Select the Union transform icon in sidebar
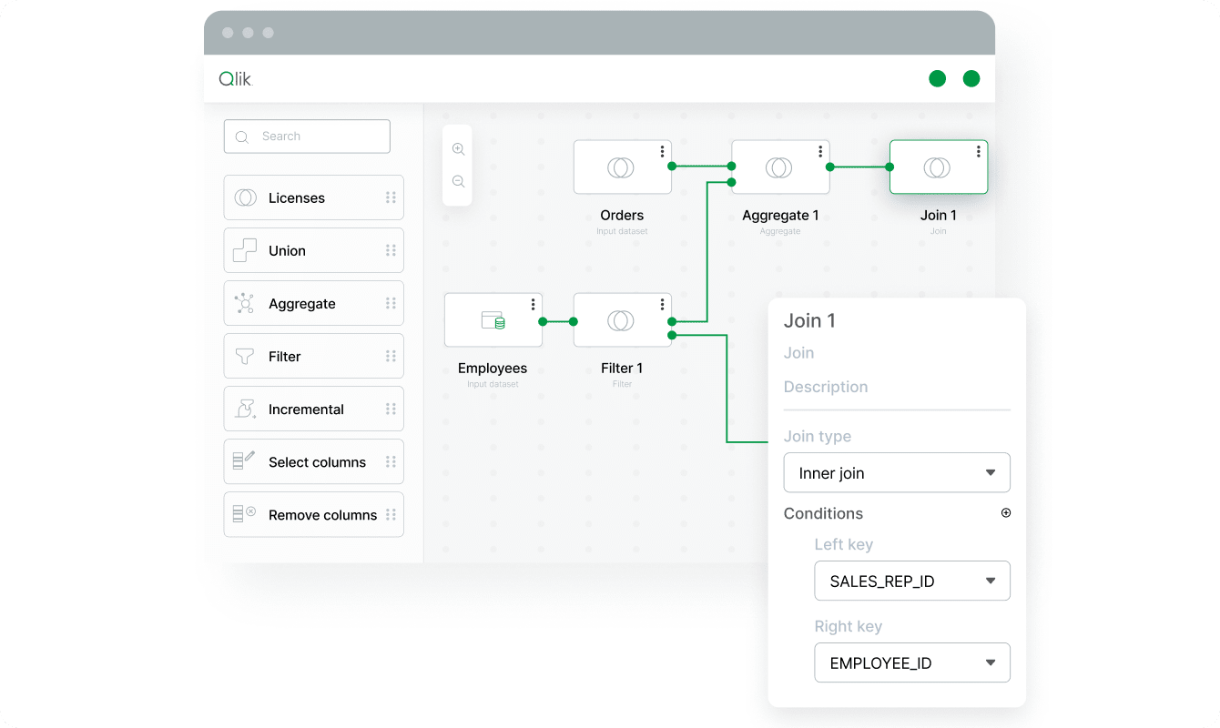 coord(244,250)
